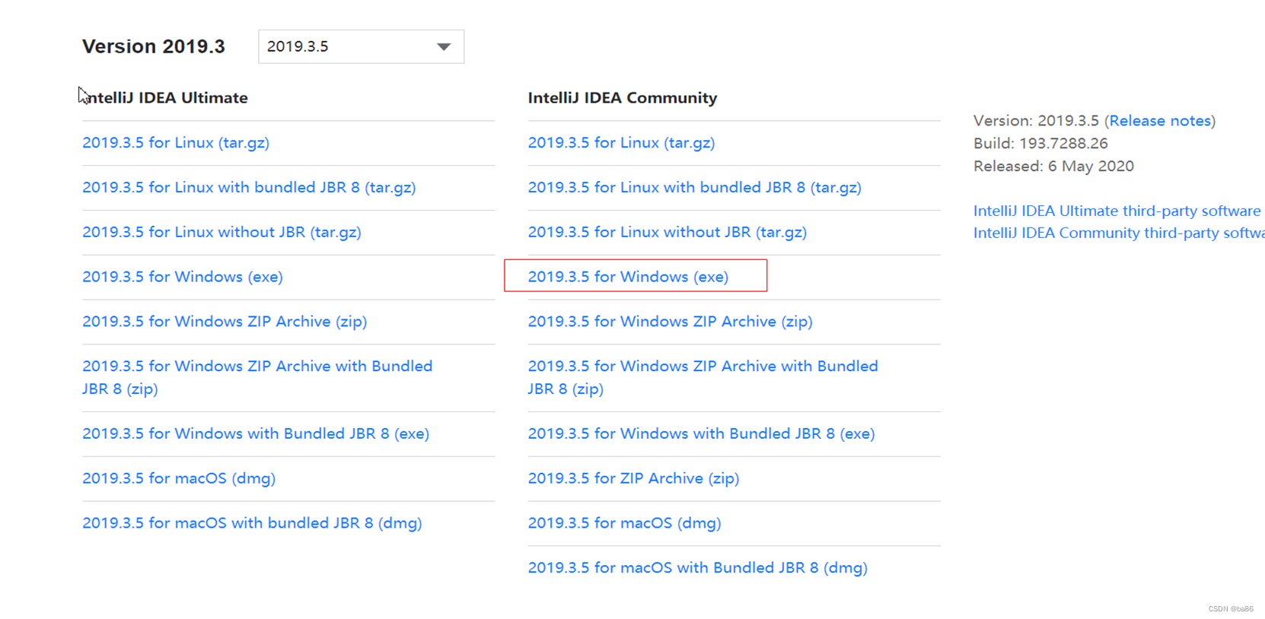Click the IntelliJ IDEA Community heading
1265x619 pixels.
(x=623, y=98)
